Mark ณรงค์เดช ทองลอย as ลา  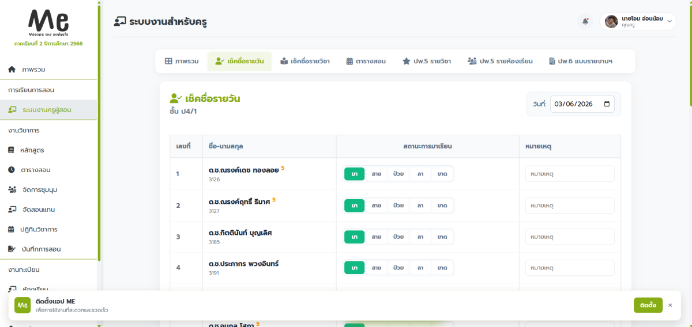(x=420, y=174)
